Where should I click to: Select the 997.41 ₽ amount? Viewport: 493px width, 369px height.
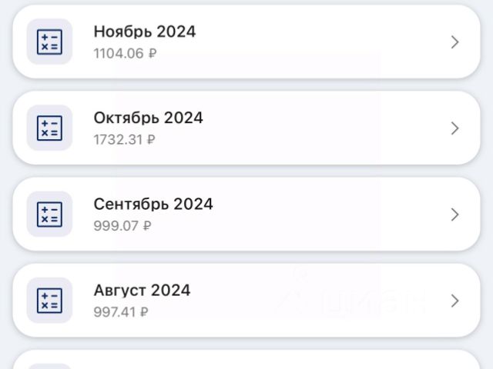[x=121, y=312]
